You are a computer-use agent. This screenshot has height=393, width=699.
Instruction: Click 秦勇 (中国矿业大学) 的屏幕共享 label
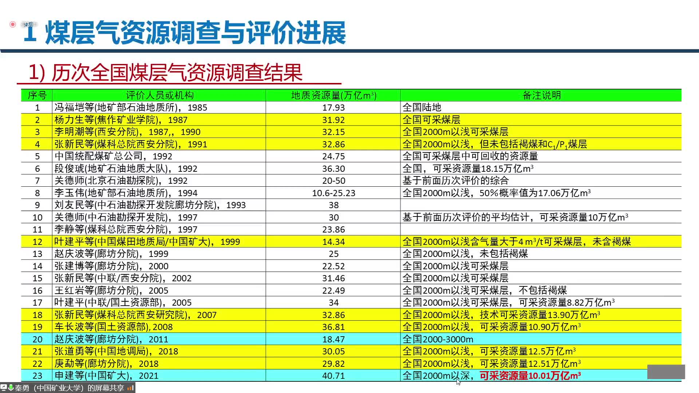click(70, 388)
